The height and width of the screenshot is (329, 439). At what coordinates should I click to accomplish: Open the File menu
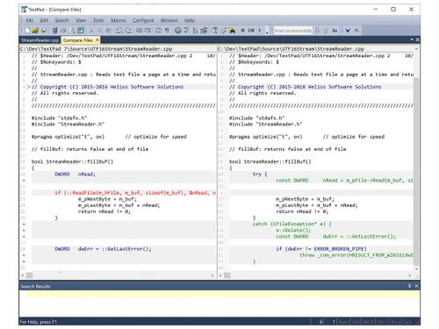(x=30, y=20)
